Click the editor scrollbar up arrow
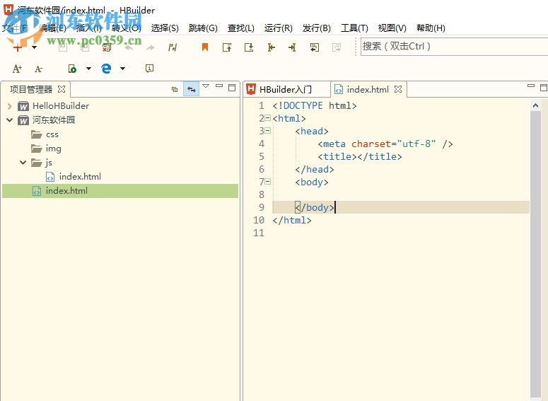This screenshot has height=401, width=548. [x=535, y=105]
